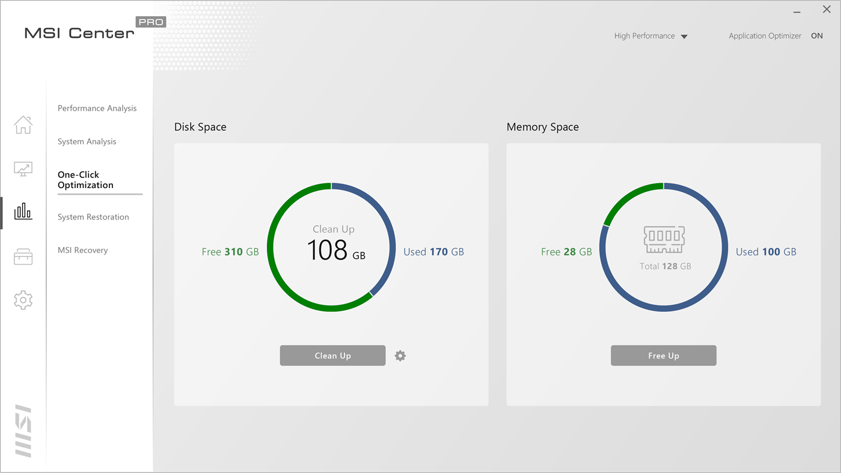Open Settings via the gear icon in sidebar
Screen dimensions: 841x473
[23, 300]
